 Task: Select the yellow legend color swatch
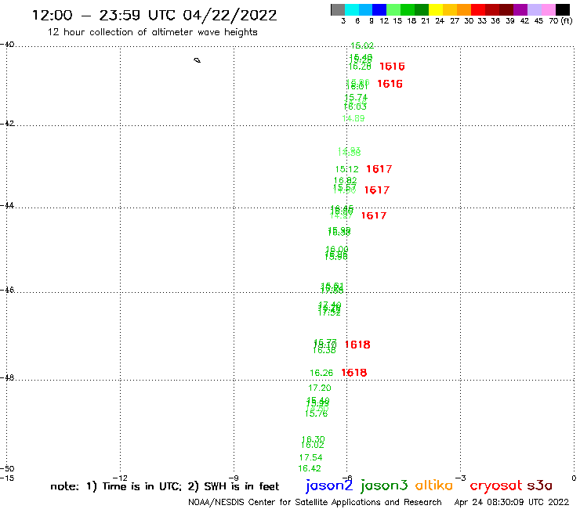coord(436,9)
